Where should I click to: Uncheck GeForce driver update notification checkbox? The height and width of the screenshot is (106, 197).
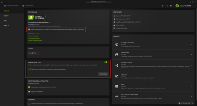click(x=29, y=87)
